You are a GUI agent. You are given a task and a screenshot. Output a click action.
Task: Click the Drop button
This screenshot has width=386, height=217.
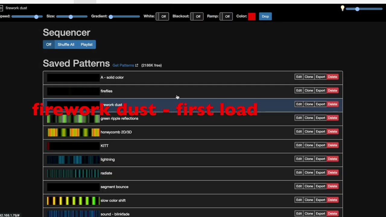(x=265, y=16)
